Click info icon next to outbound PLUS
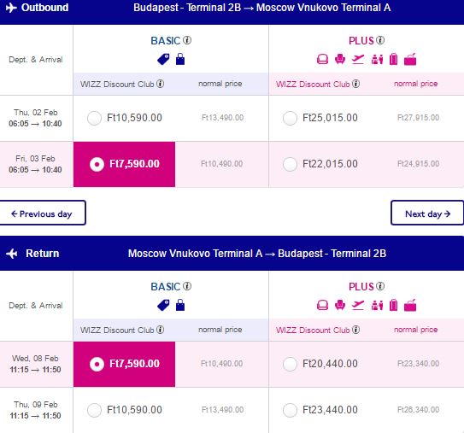The image size is (464, 433). pos(380,40)
